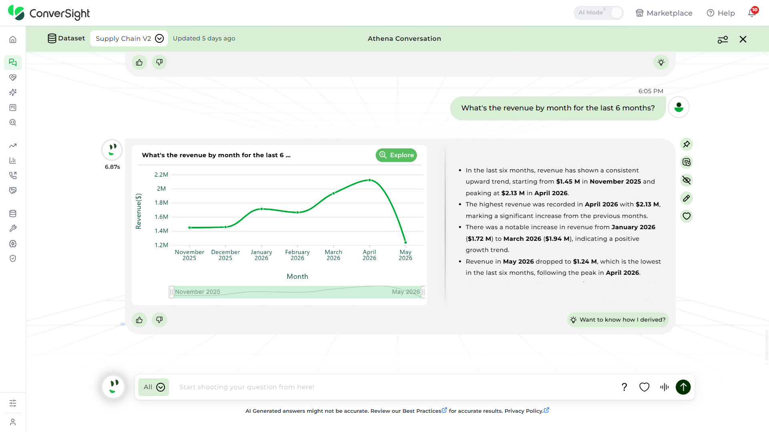
Task: Close the Athena Conversation panel
Action: click(743, 39)
